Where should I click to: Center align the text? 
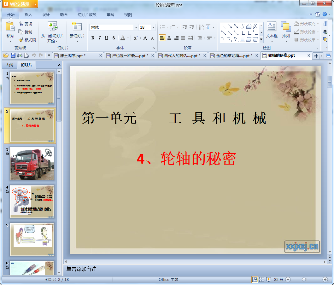tap(169, 38)
